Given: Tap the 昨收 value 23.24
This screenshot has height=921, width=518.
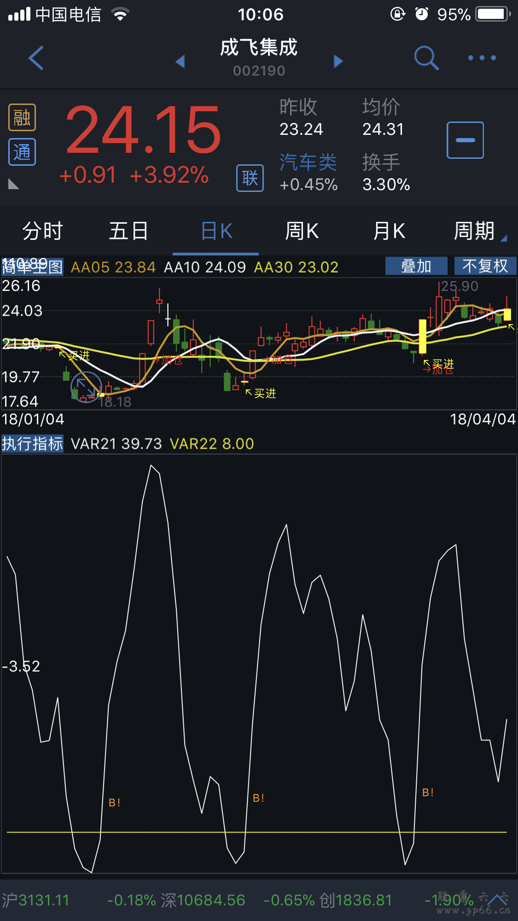Looking at the screenshot, I should [301, 129].
